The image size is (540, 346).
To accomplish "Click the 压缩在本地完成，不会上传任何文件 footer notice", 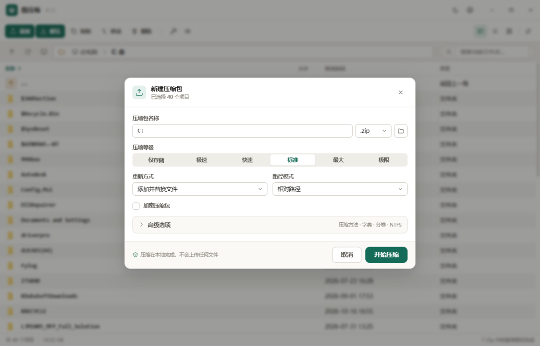I will 179,255.
